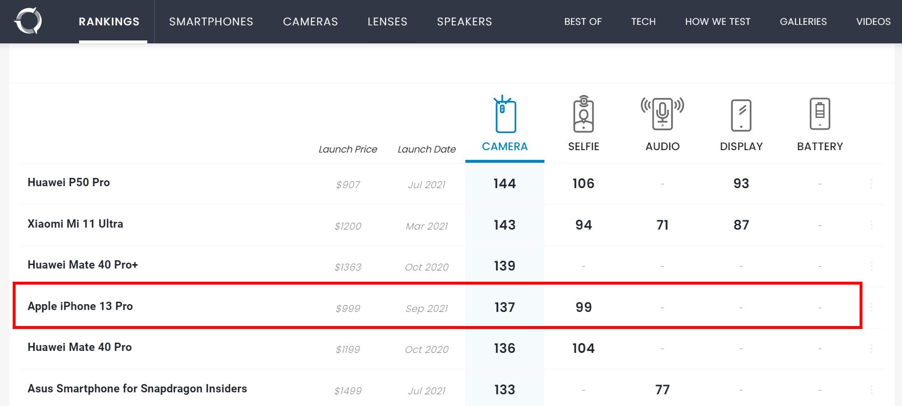Expand options for Apple iPhone 13 Pro row

(871, 307)
